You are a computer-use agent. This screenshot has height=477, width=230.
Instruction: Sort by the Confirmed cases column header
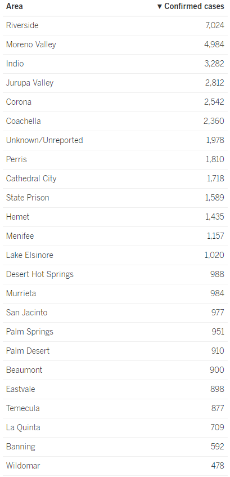191,6
